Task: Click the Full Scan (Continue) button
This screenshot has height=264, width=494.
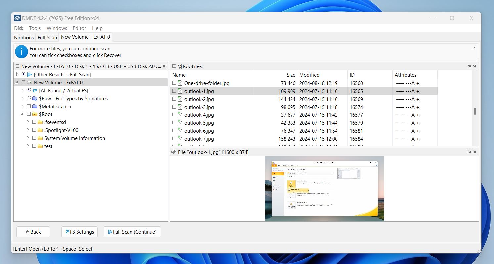Action: coord(132,232)
